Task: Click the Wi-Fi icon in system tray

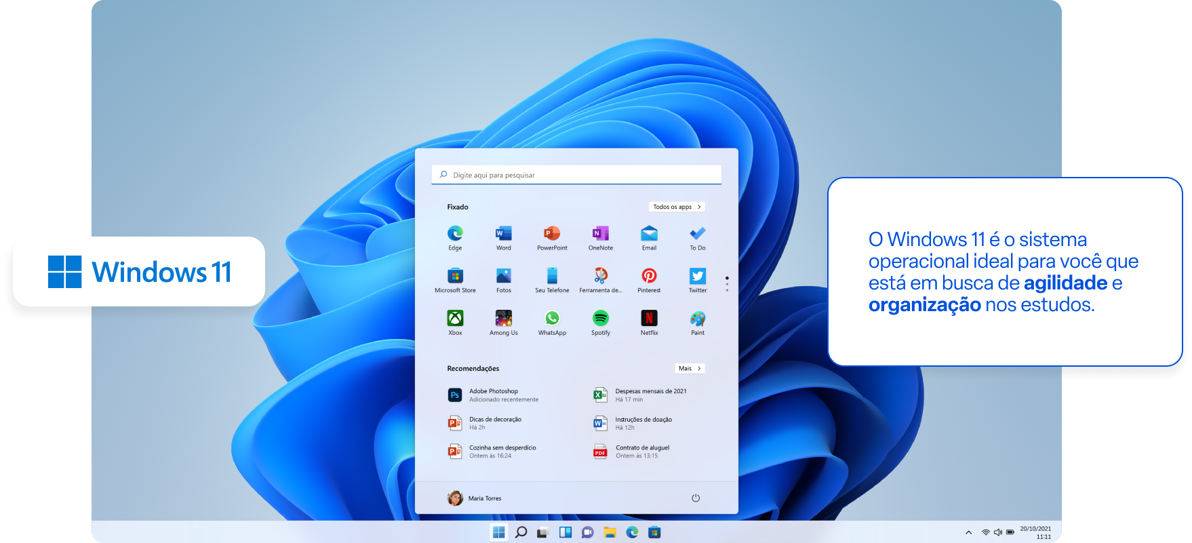Action: [x=986, y=533]
